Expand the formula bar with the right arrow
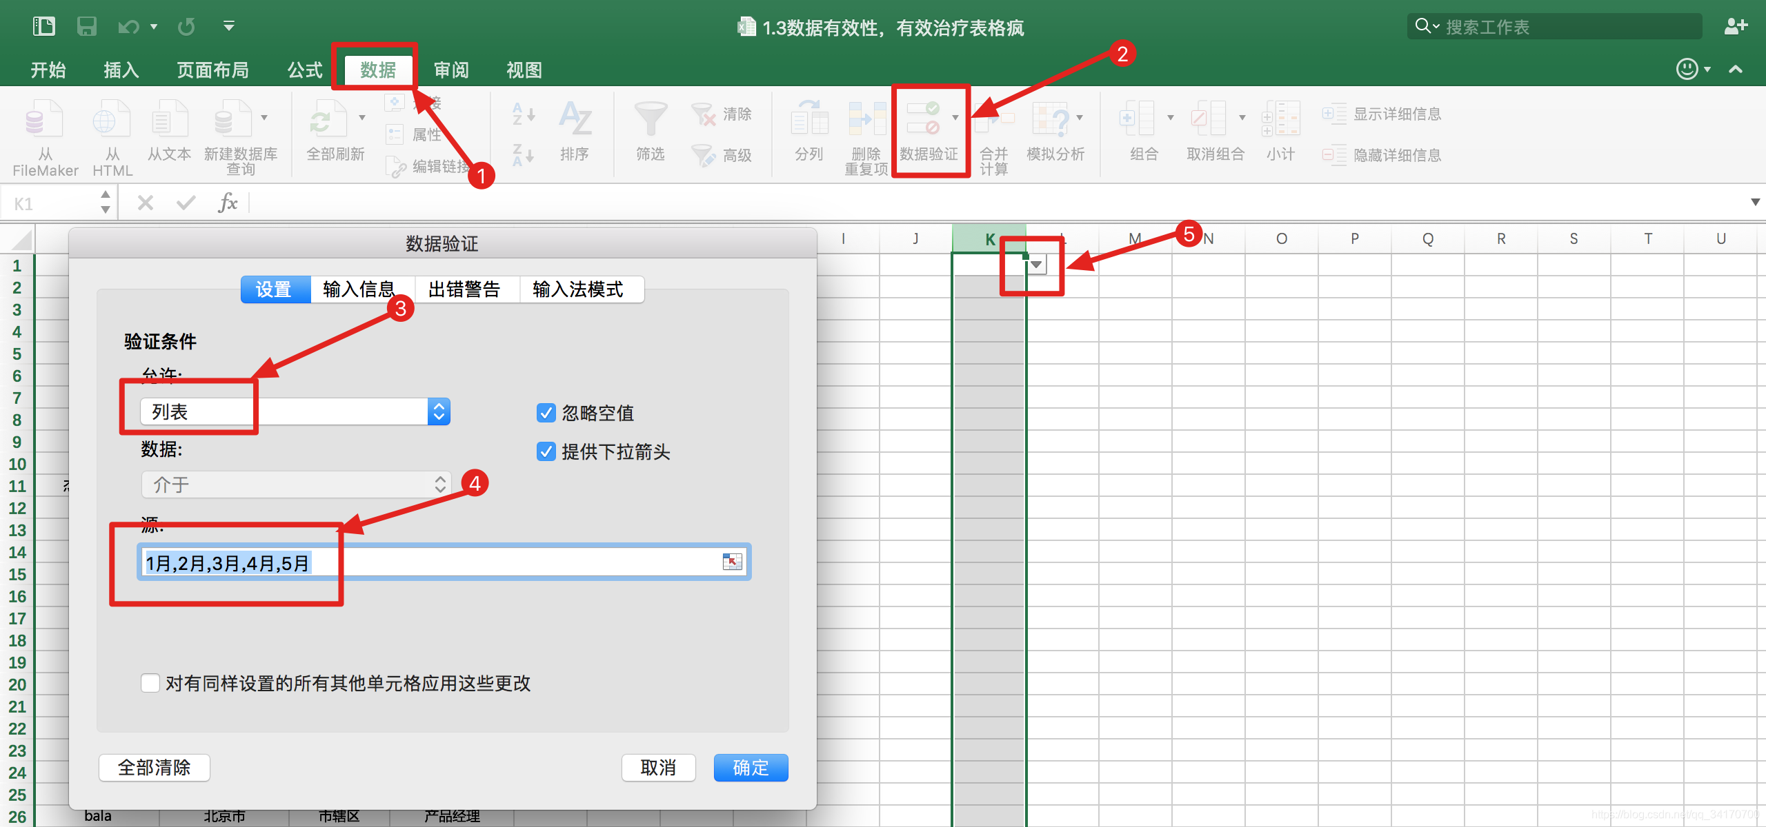Screen dimensions: 1766x827 tap(1755, 203)
